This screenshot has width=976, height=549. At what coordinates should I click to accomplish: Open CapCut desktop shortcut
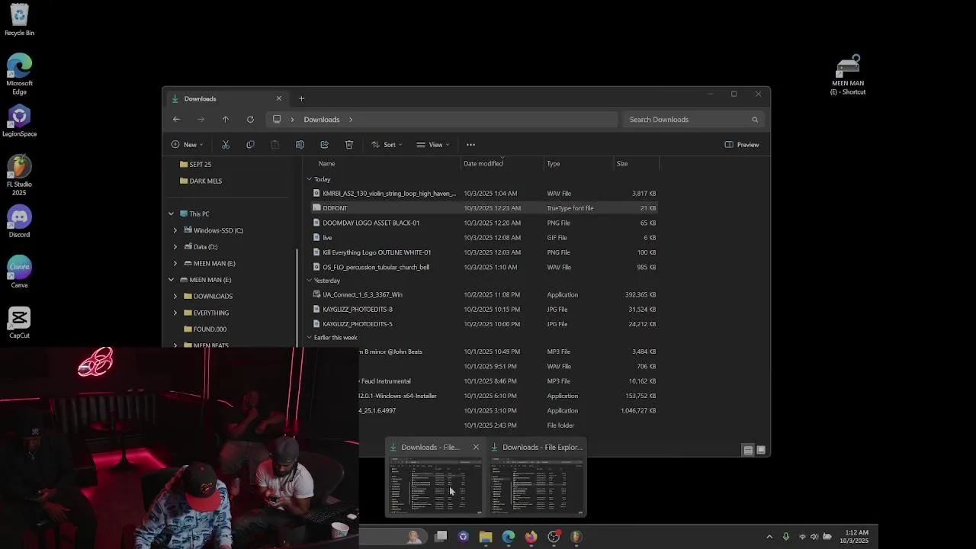click(19, 323)
